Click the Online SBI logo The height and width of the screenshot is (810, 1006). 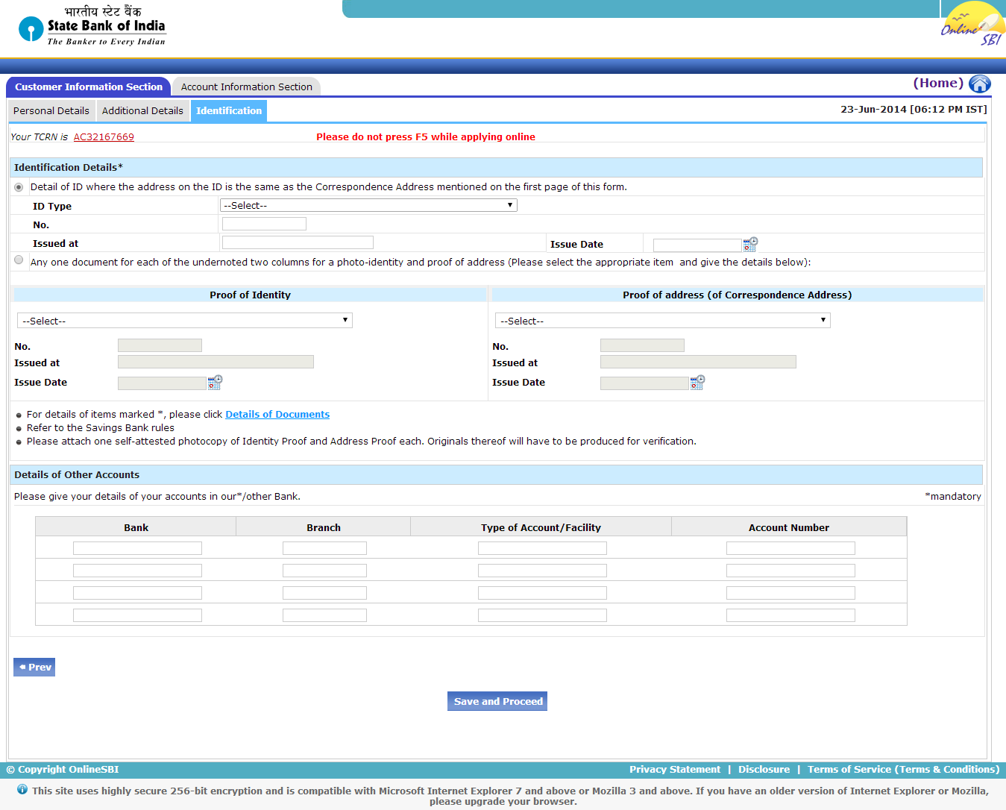[x=972, y=25]
